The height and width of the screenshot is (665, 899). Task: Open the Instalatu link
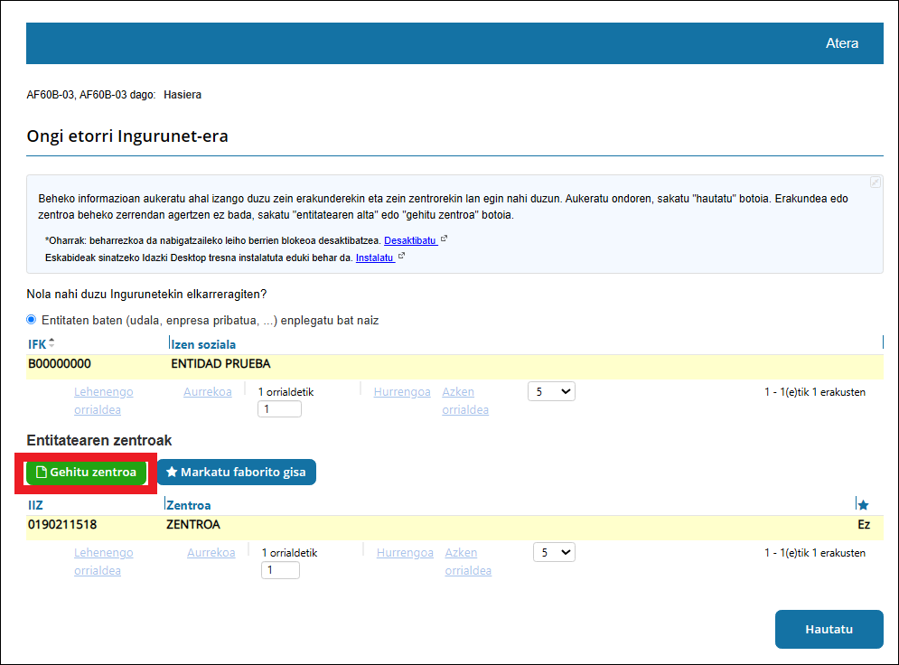[374, 258]
